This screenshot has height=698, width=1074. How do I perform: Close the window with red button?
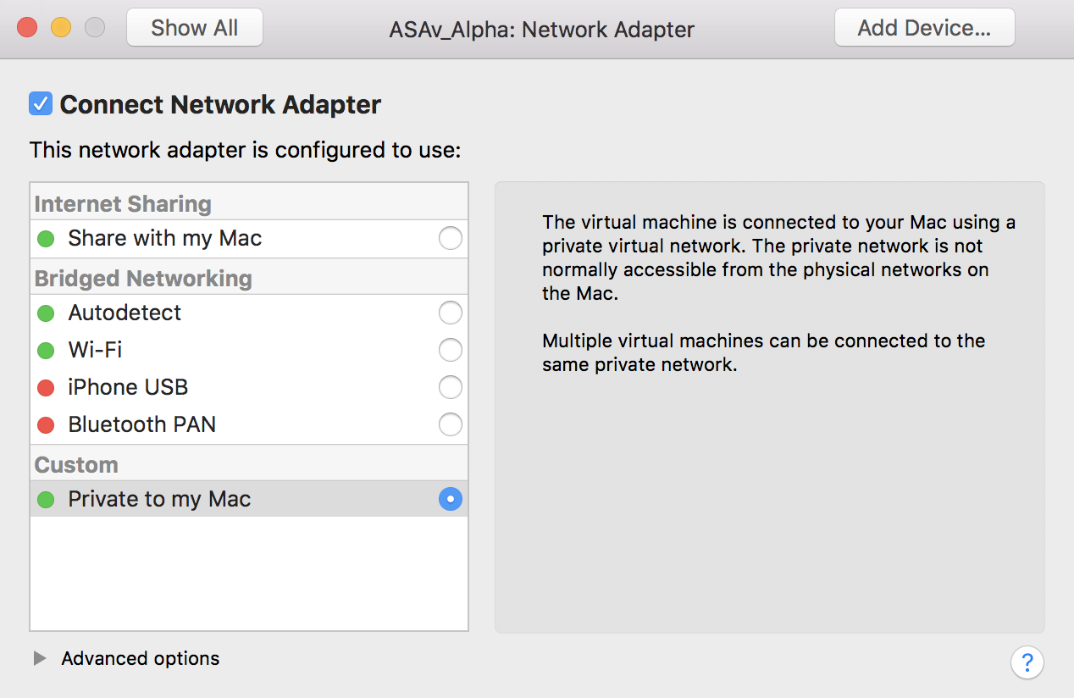coord(27,27)
